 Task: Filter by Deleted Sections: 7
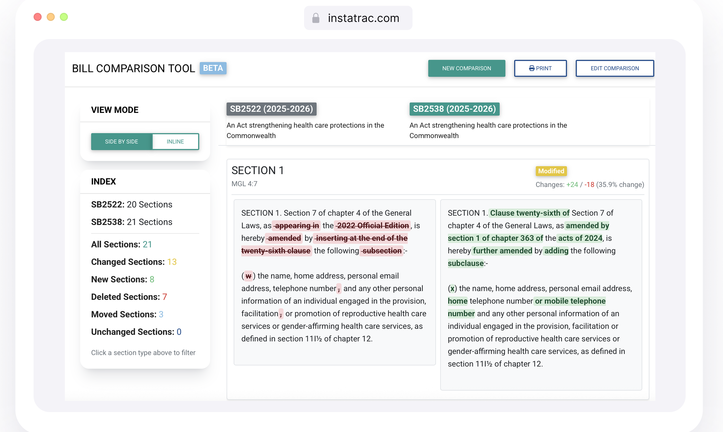click(129, 296)
